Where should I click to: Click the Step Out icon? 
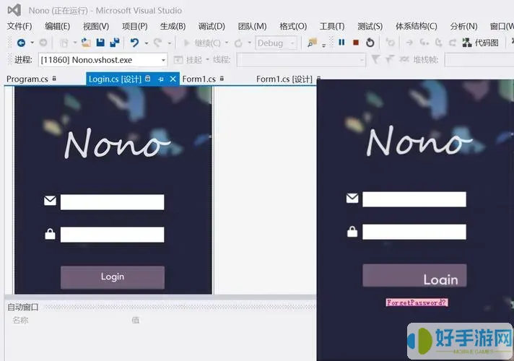click(453, 43)
